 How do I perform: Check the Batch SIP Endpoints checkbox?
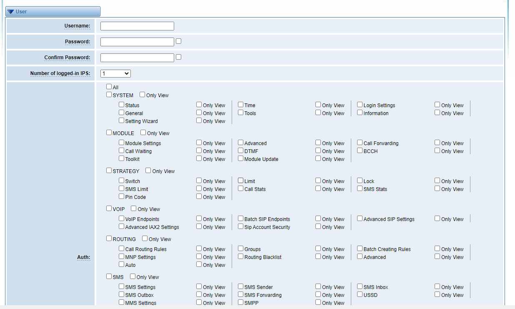[x=240, y=219]
